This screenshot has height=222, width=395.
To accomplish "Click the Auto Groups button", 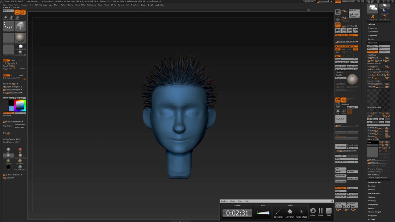I will 341,66.
